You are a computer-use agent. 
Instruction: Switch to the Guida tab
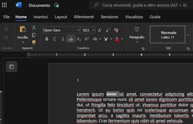155,17
